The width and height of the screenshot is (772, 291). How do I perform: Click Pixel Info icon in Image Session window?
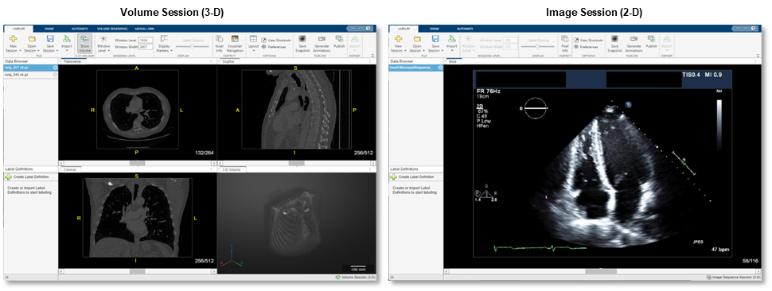(564, 39)
